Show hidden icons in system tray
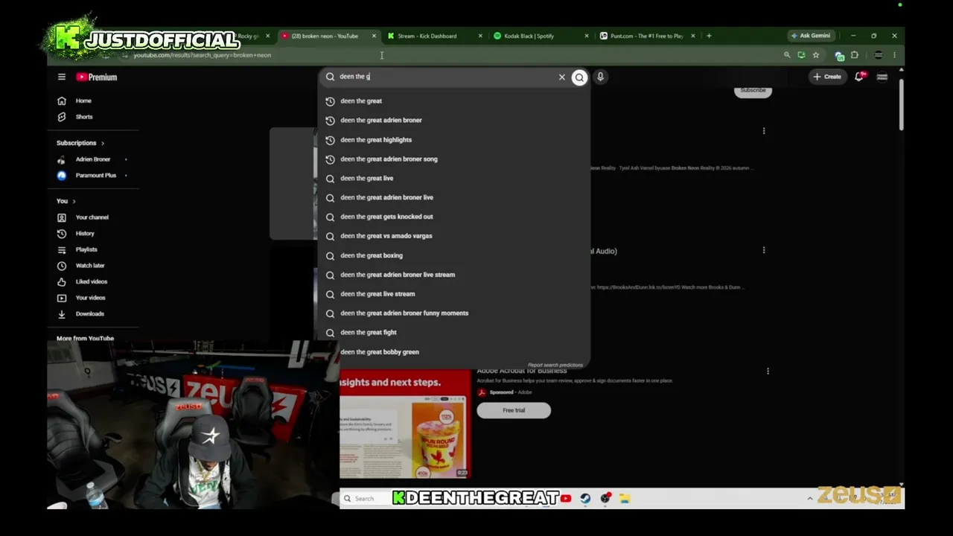 point(810,499)
